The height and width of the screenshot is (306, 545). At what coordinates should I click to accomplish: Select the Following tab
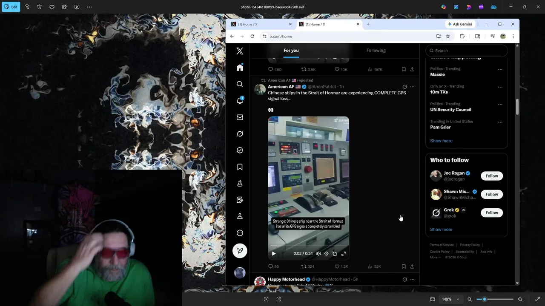click(376, 50)
